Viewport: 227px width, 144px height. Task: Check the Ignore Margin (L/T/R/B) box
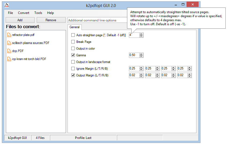(x=73, y=69)
